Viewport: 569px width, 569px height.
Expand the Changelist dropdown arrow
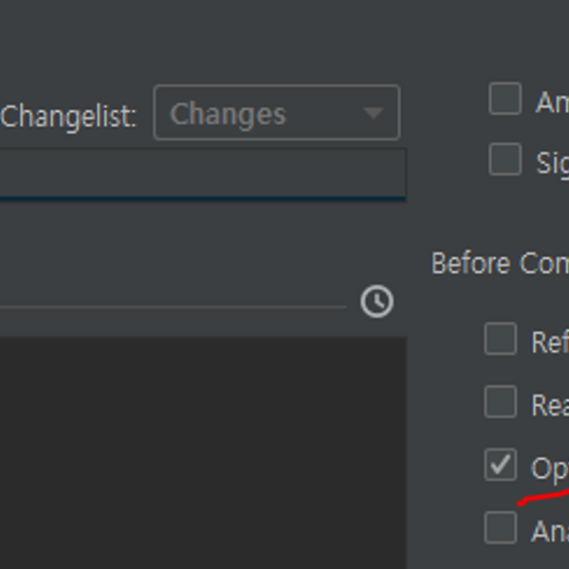coord(374,114)
